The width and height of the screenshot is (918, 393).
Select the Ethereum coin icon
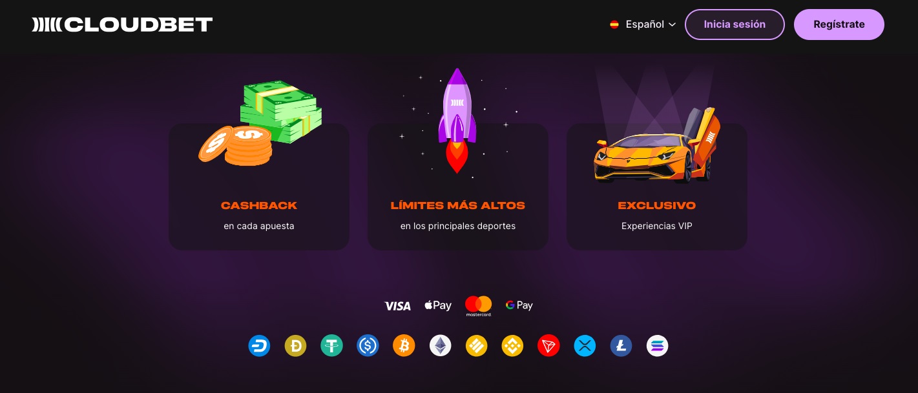point(440,346)
